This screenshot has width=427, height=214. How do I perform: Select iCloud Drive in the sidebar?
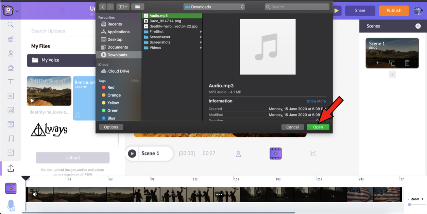coord(118,71)
